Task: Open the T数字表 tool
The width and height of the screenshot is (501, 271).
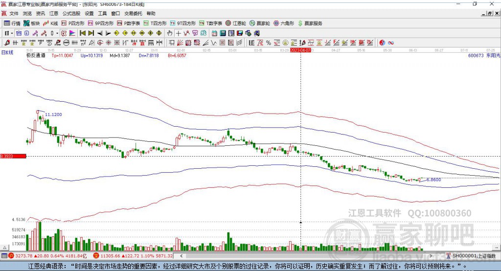Action: tap(210, 23)
